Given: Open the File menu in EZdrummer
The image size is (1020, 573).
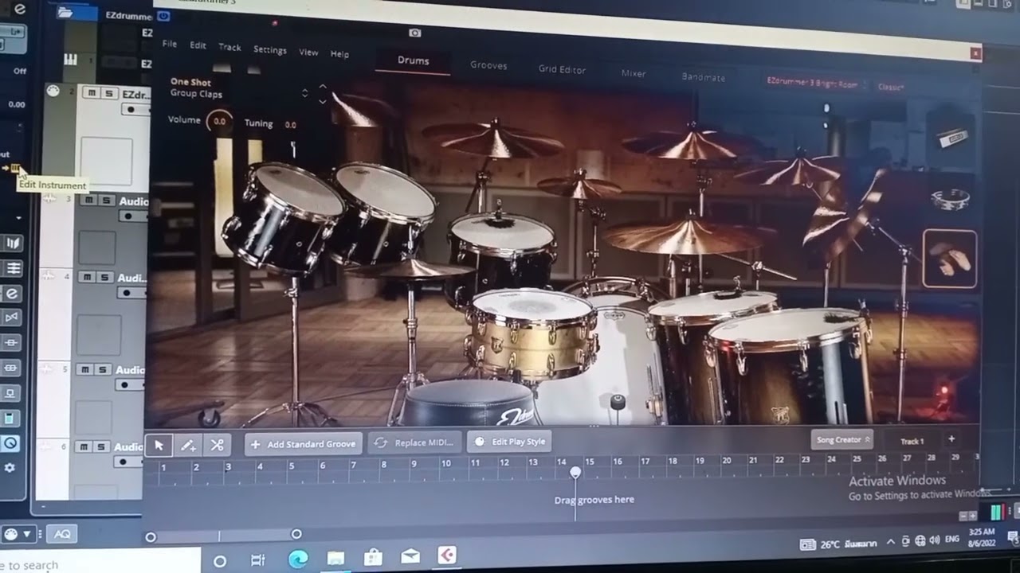Looking at the screenshot, I should (x=170, y=44).
